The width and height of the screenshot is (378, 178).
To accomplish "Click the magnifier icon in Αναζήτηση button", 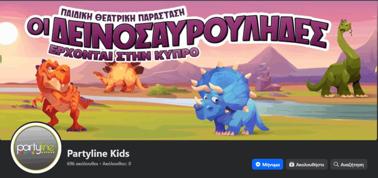I will click(336, 164).
